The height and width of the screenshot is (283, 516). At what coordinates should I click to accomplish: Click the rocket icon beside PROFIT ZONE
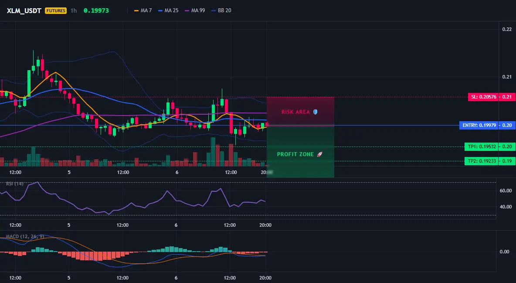[319, 154]
